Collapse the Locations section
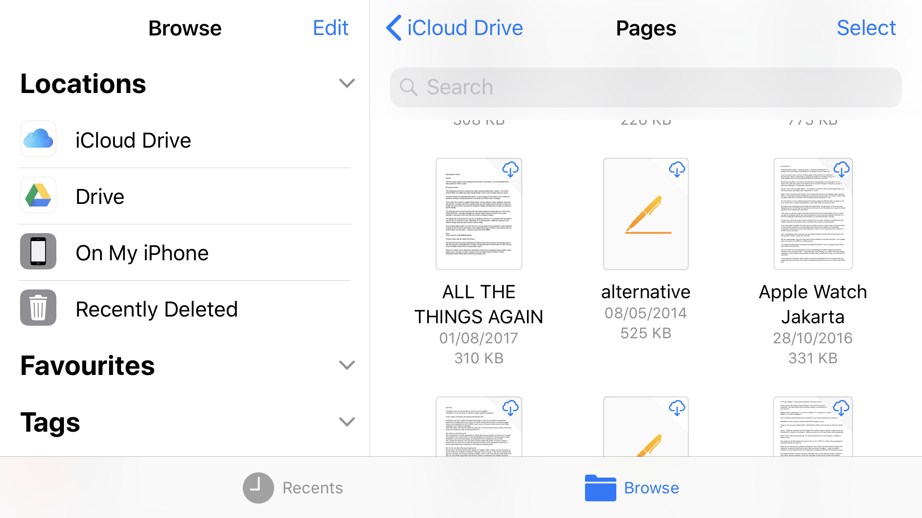Viewport: 922px width, 518px height. click(x=347, y=83)
